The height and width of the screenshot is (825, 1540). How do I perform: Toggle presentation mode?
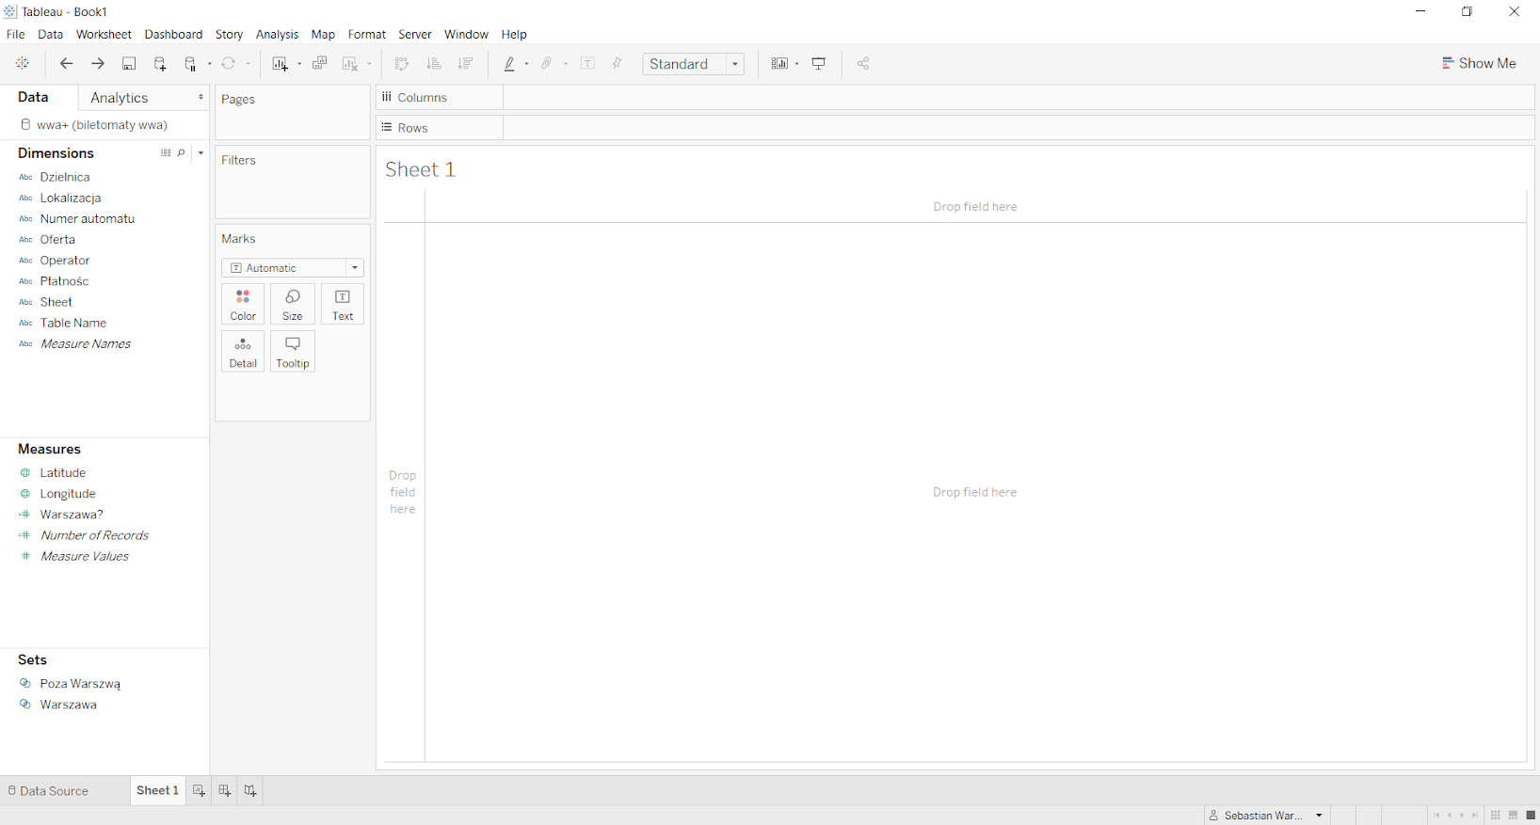coord(819,64)
